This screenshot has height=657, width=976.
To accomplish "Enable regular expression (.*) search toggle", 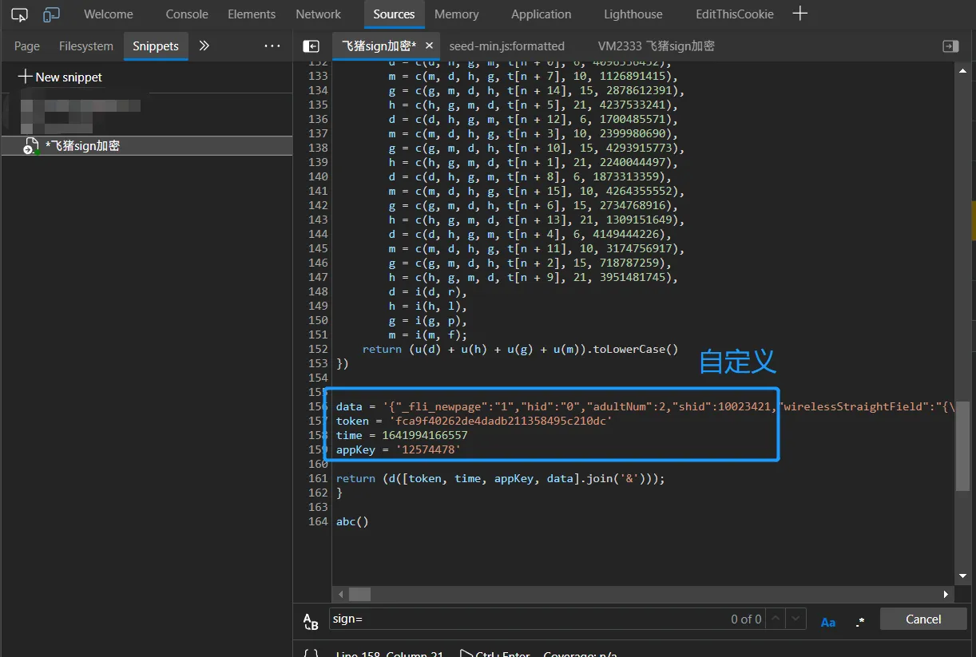I will coord(859,620).
